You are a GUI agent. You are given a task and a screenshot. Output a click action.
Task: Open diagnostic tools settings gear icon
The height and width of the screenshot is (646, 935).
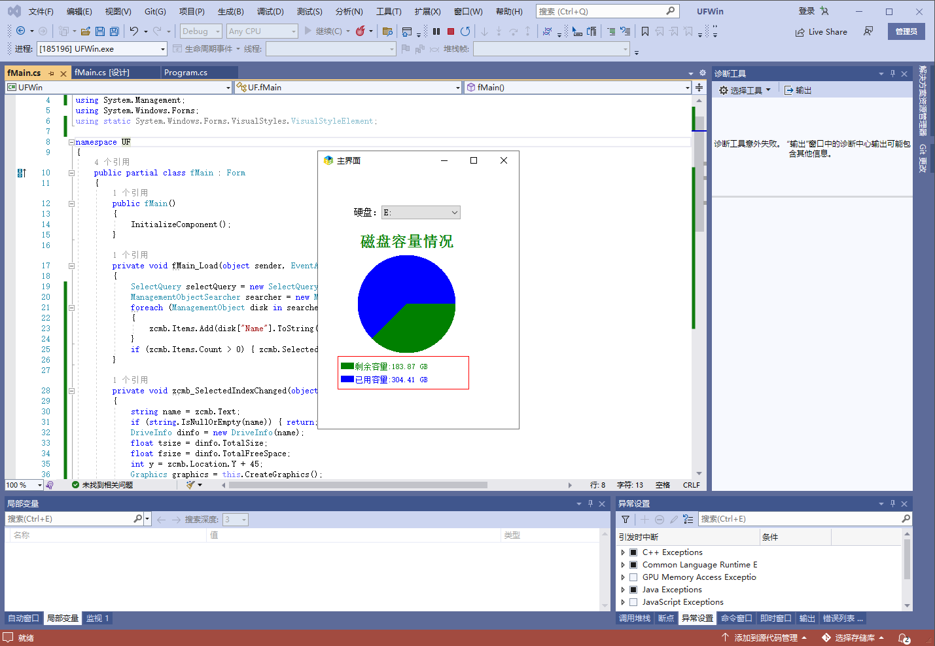click(724, 90)
